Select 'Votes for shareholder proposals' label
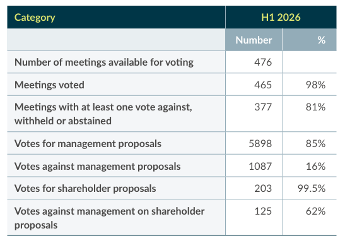The image size is (345, 243). [85, 189]
